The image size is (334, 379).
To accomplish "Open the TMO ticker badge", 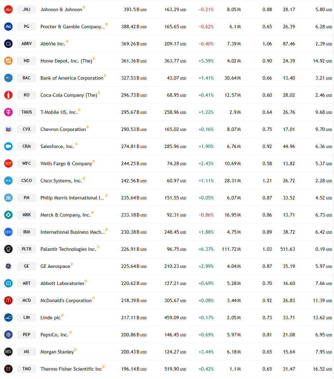I will click(x=27, y=369).
